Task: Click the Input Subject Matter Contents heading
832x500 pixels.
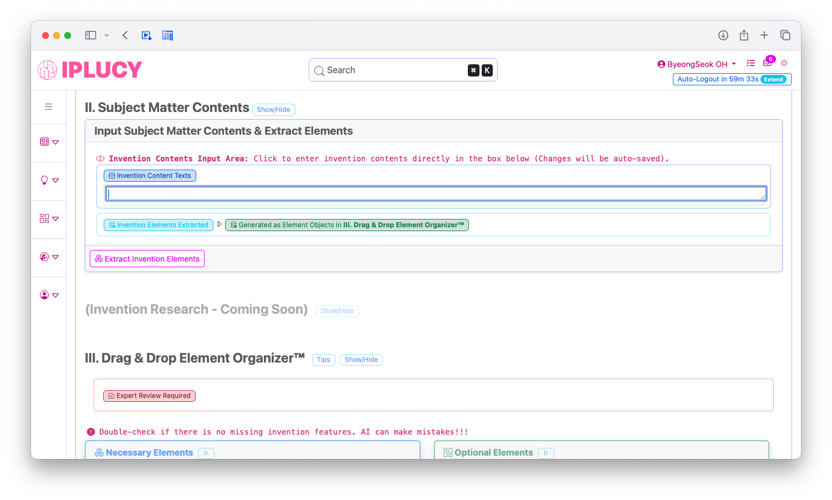Action: 223,131
